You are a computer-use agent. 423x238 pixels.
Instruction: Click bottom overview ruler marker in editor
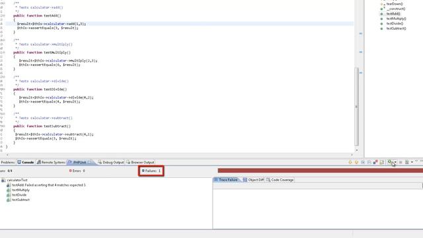(361, 73)
